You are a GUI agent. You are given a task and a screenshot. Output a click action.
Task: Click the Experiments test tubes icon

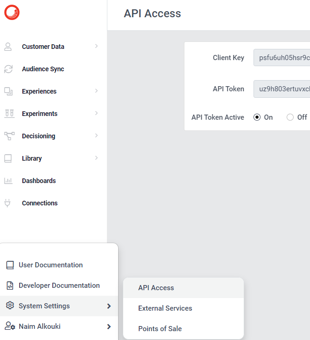tap(9, 114)
